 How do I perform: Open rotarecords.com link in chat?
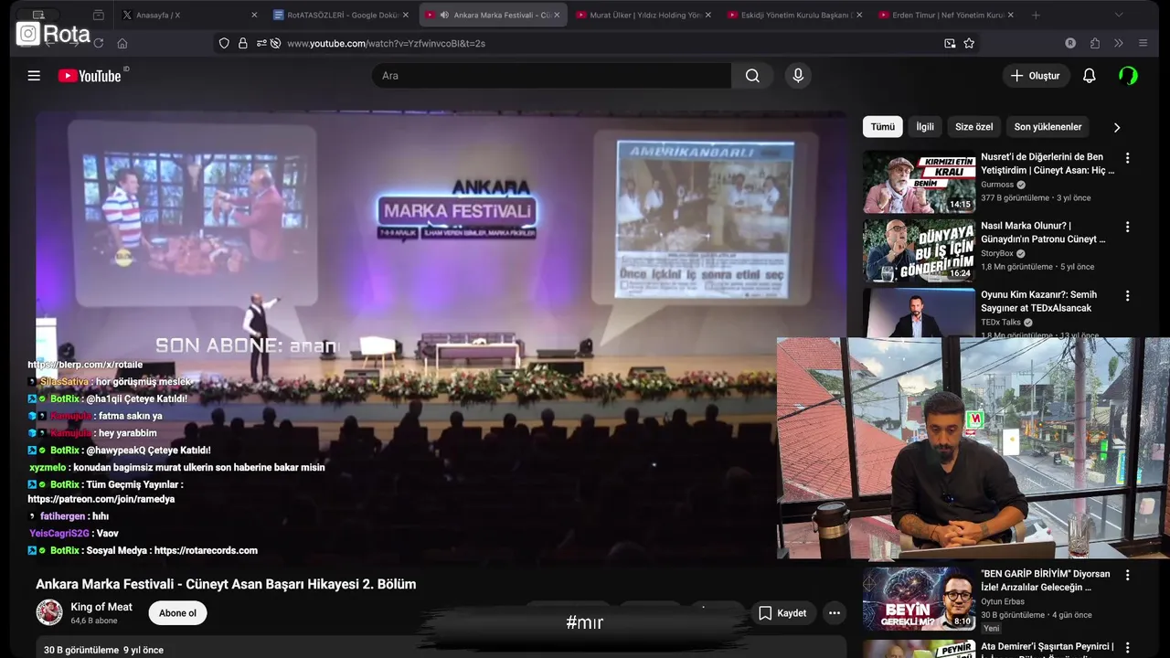[x=206, y=551]
